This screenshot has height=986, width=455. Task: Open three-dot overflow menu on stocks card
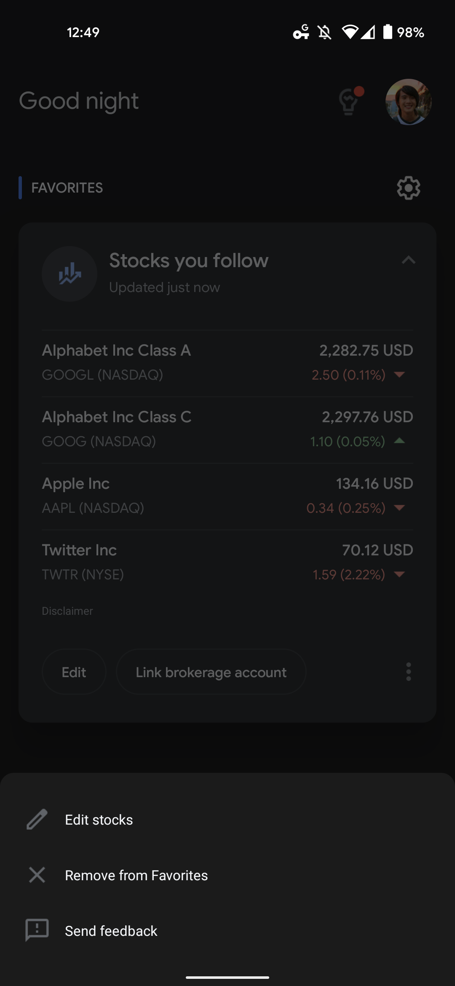pos(408,672)
